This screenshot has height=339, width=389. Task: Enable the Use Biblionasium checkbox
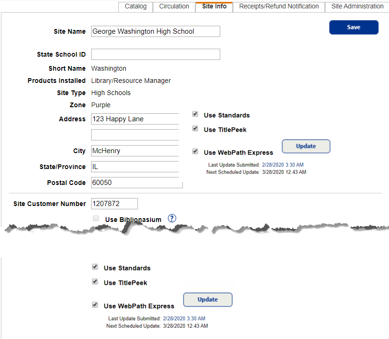tap(96, 218)
